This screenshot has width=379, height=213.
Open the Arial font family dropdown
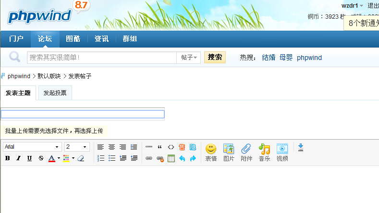click(x=33, y=147)
